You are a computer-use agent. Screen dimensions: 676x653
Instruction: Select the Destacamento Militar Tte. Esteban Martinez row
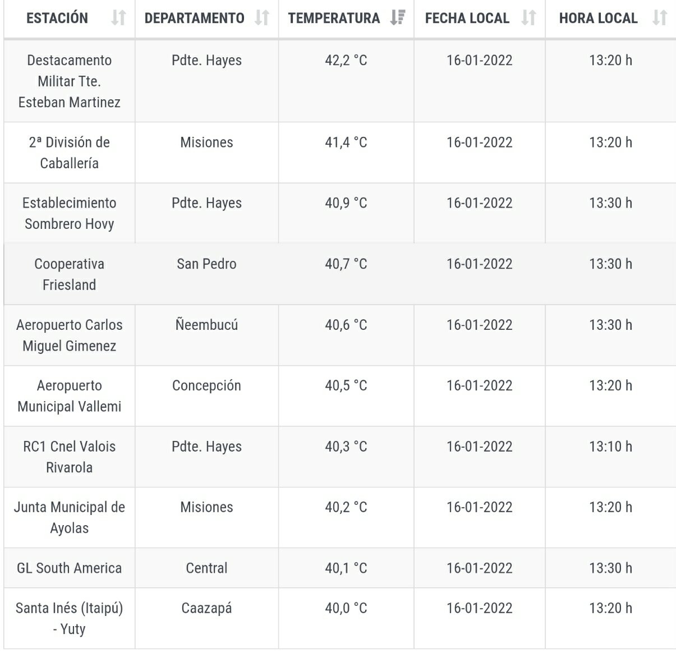click(340, 81)
